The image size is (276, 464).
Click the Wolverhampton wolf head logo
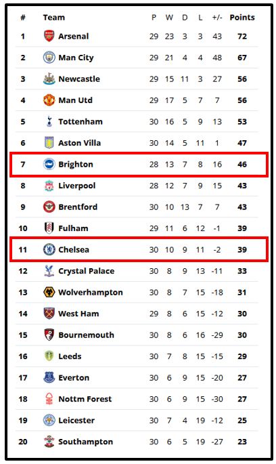pyautogui.click(x=49, y=292)
